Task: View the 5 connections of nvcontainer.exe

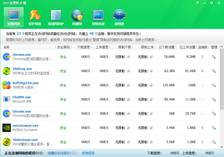Action: click(x=202, y=128)
